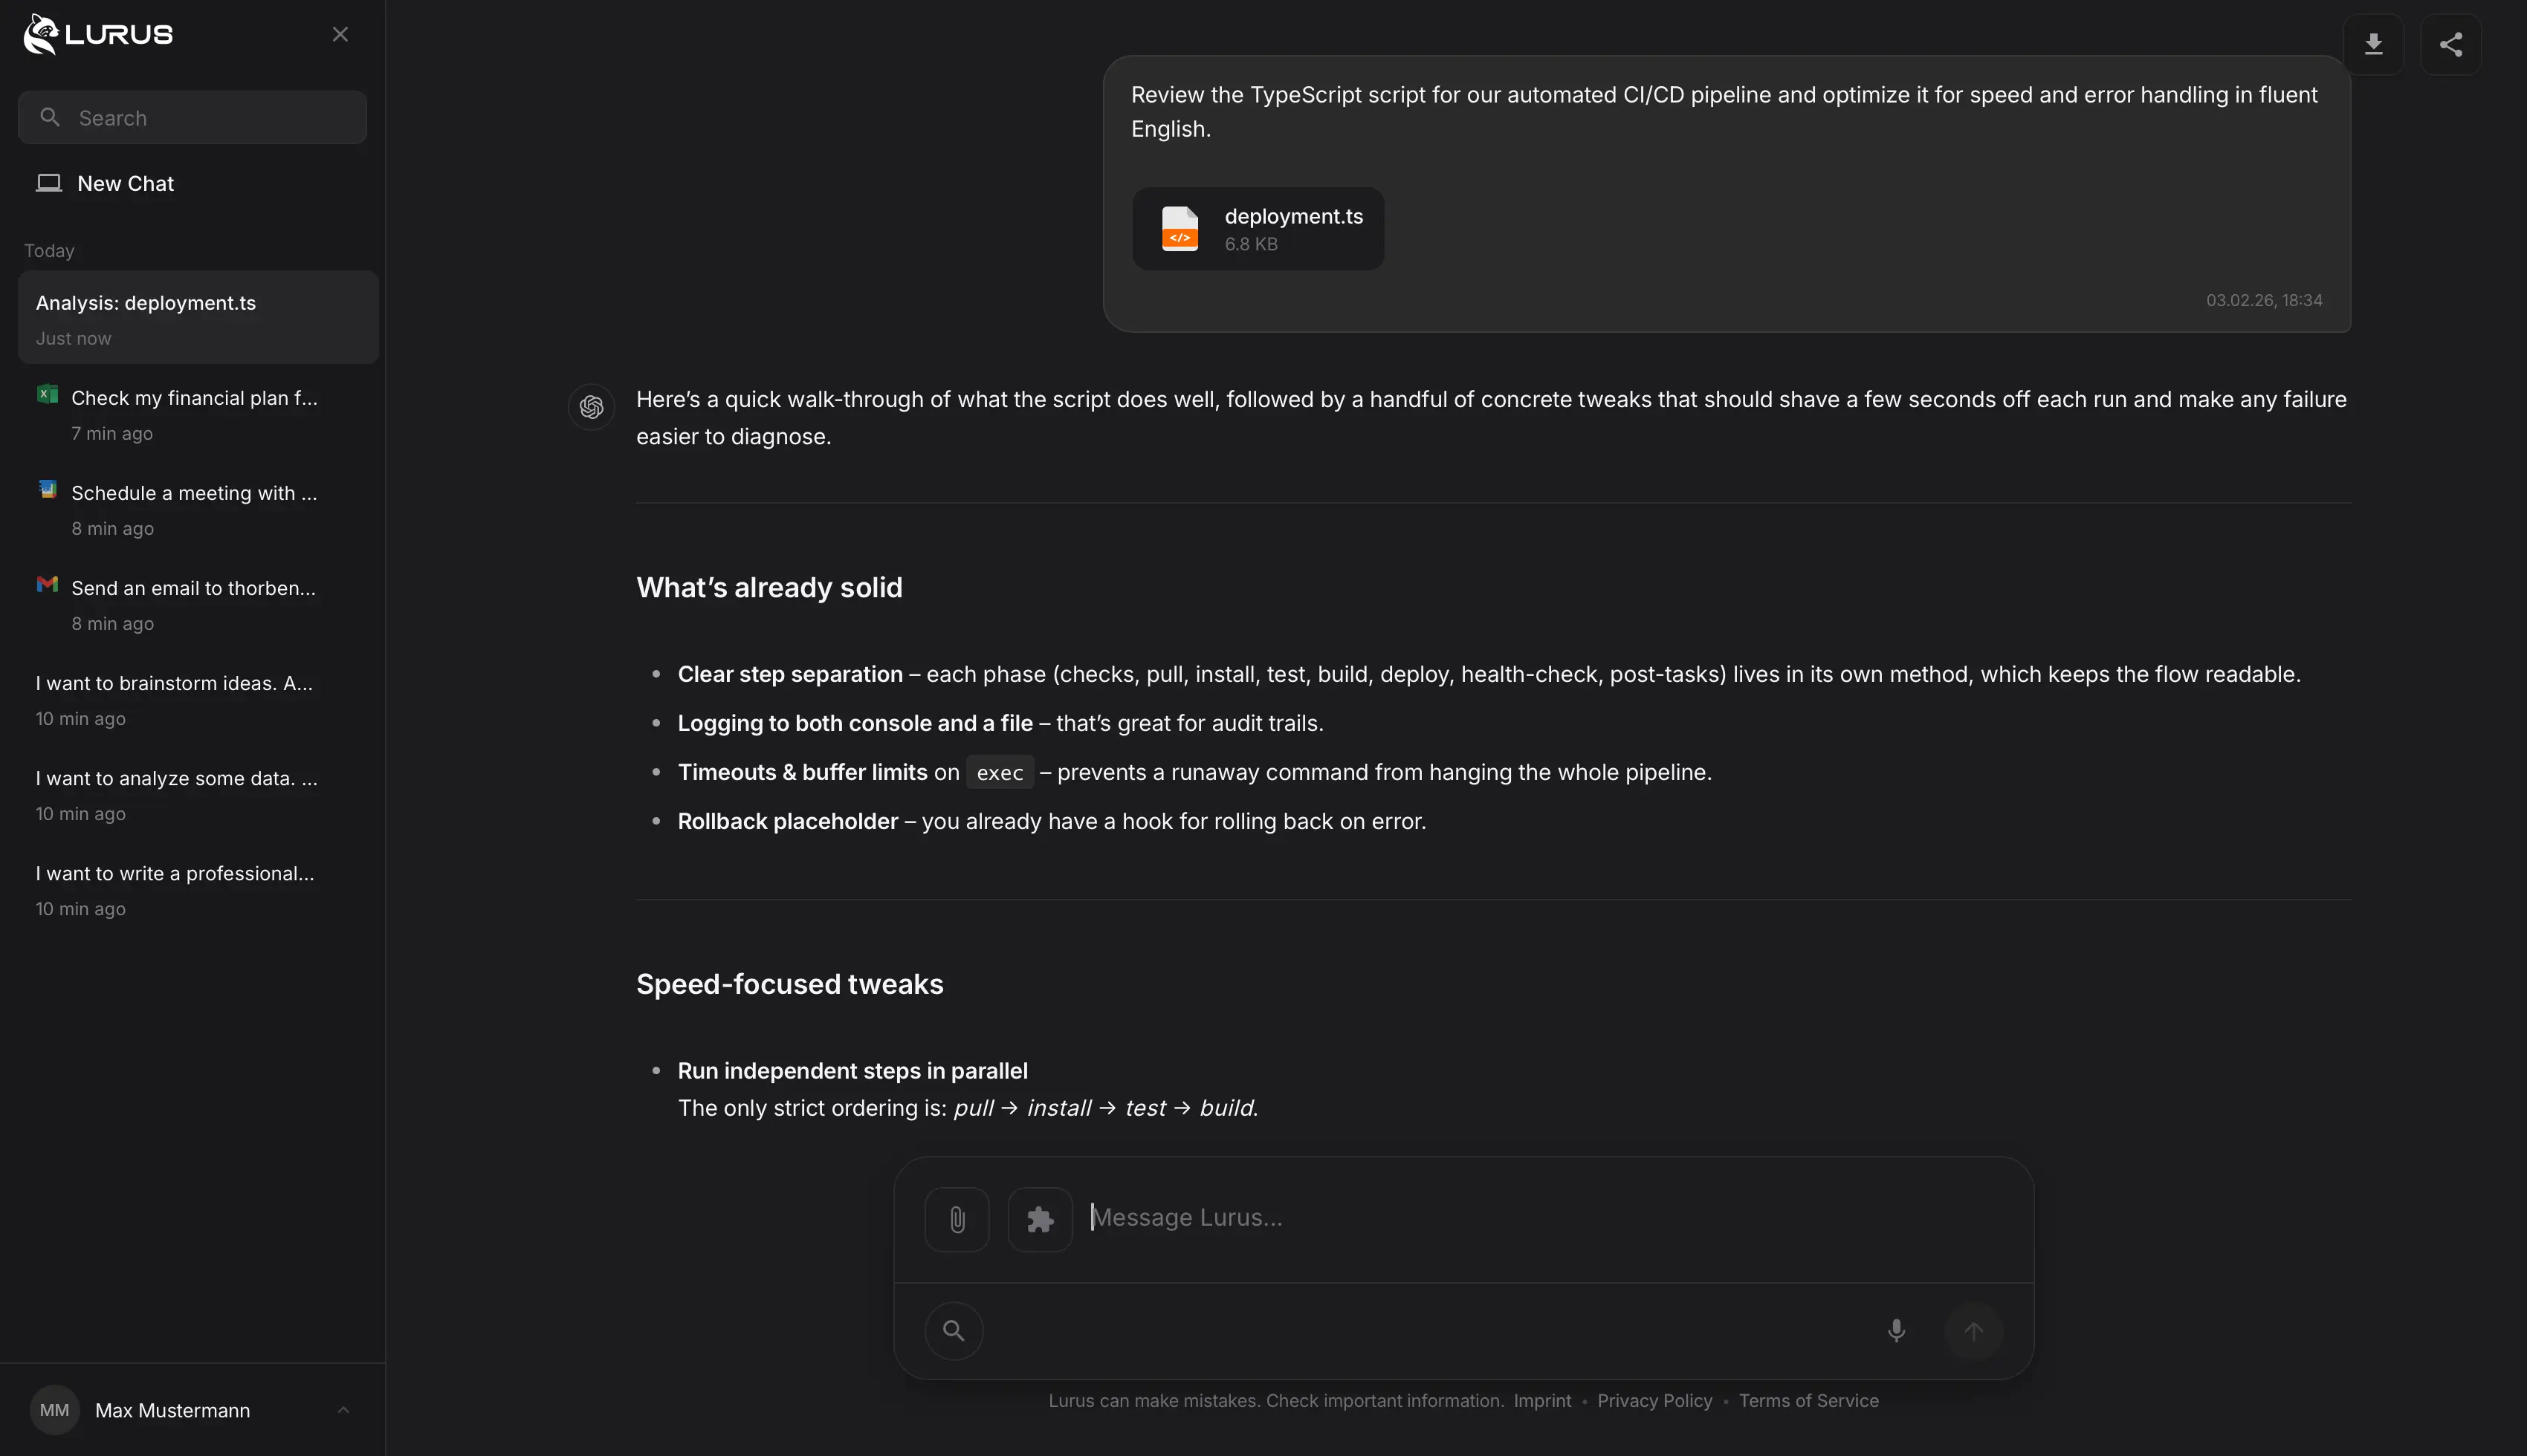This screenshot has width=2527, height=1456.
Task: Click the paperclip attach file icon
Action: [957, 1219]
